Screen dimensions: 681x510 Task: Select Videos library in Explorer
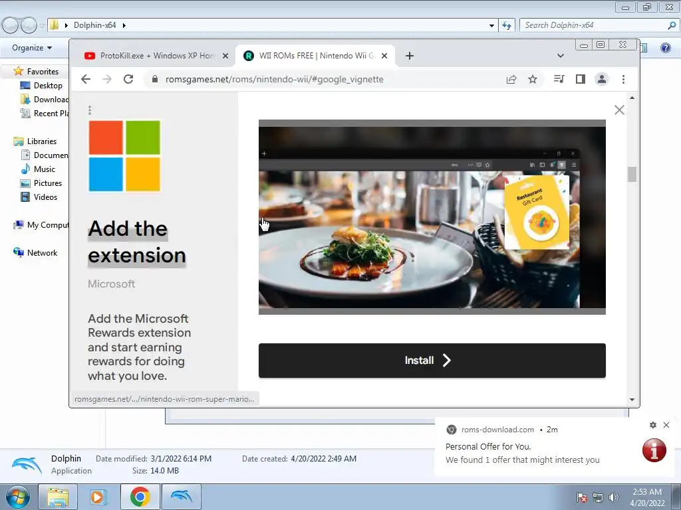tap(39, 197)
